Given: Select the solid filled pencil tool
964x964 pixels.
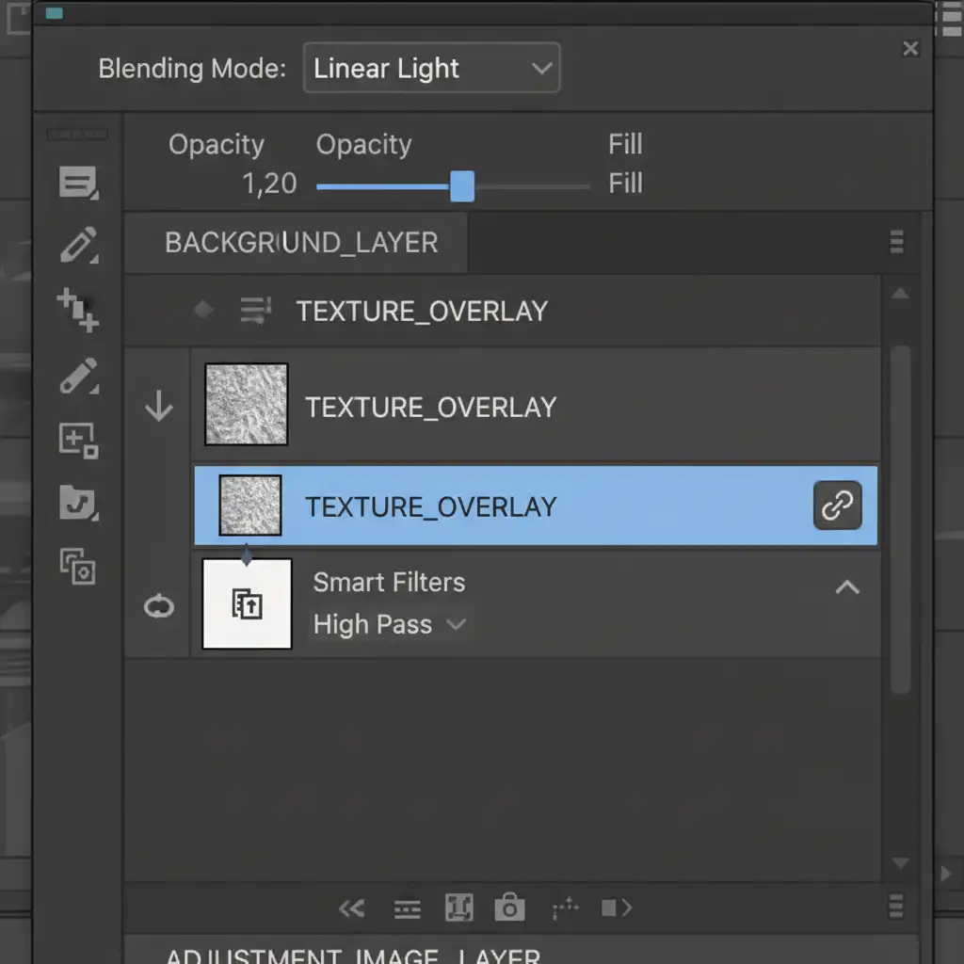Looking at the screenshot, I should pyautogui.click(x=78, y=376).
